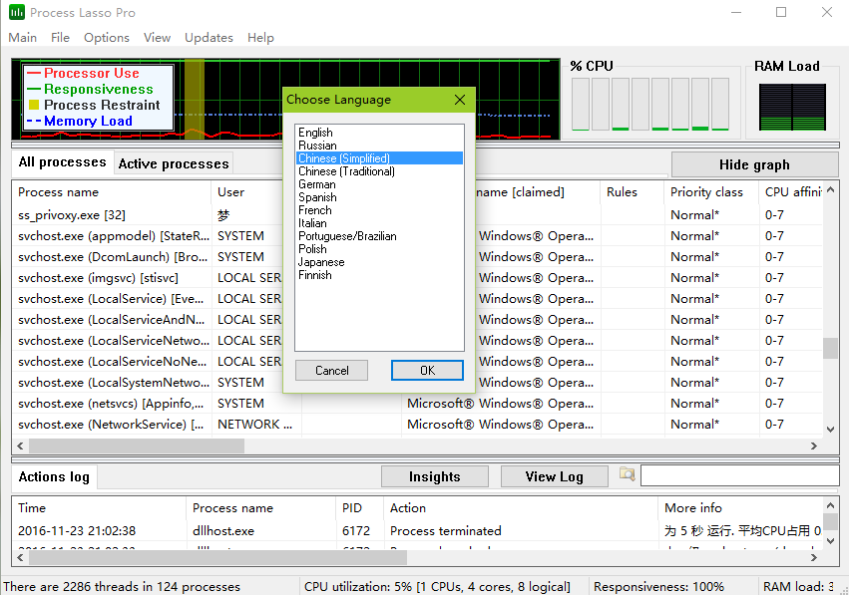Maximize the Process Lasso Pro window
The image size is (849, 595).
(x=781, y=13)
